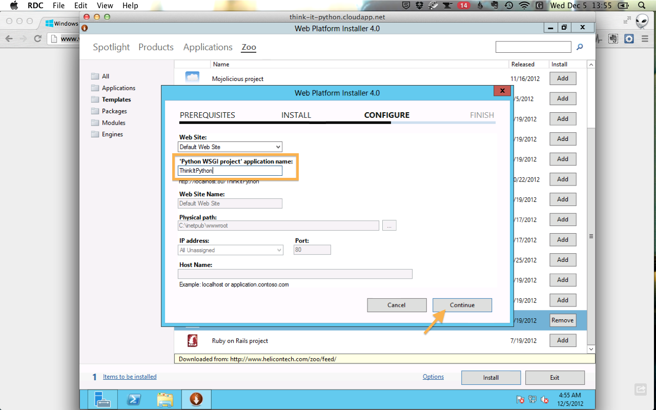656x410 pixels.
Task: Select the Zoo tab
Action: [249, 47]
